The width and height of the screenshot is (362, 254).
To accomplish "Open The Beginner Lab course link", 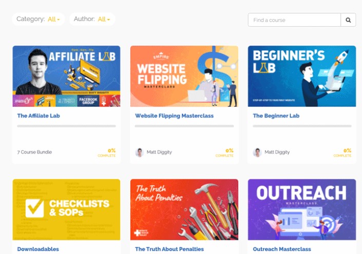I will [x=276, y=116].
